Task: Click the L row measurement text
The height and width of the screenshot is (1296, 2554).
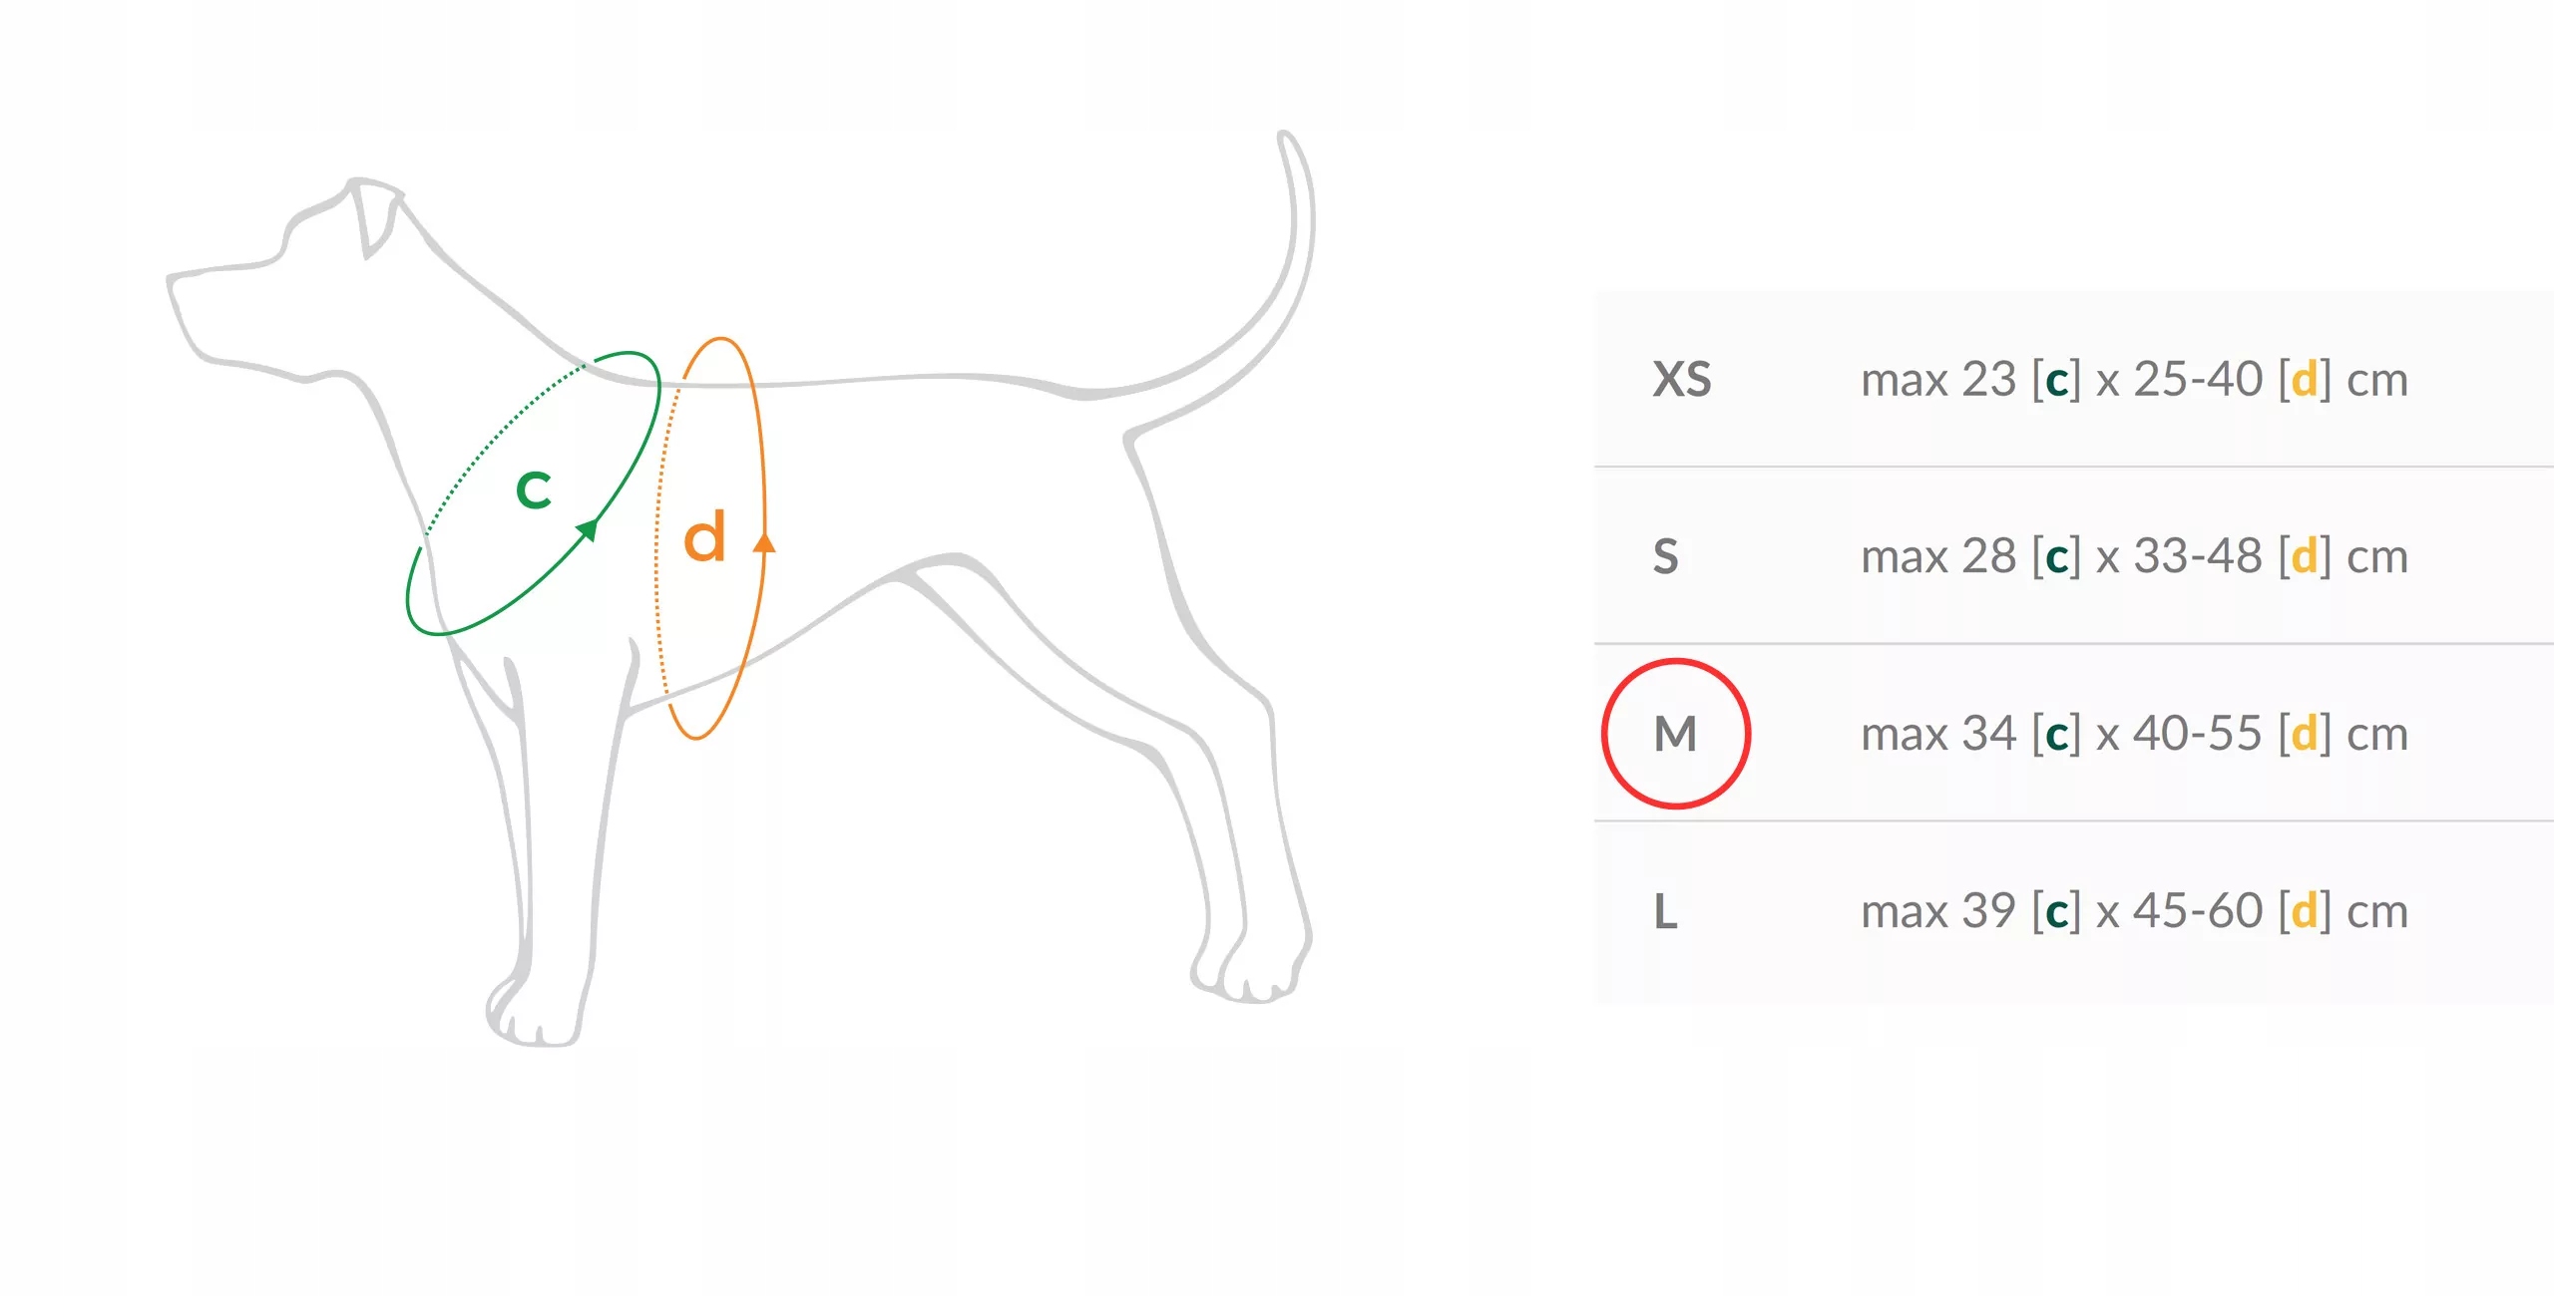Action: tap(2135, 911)
